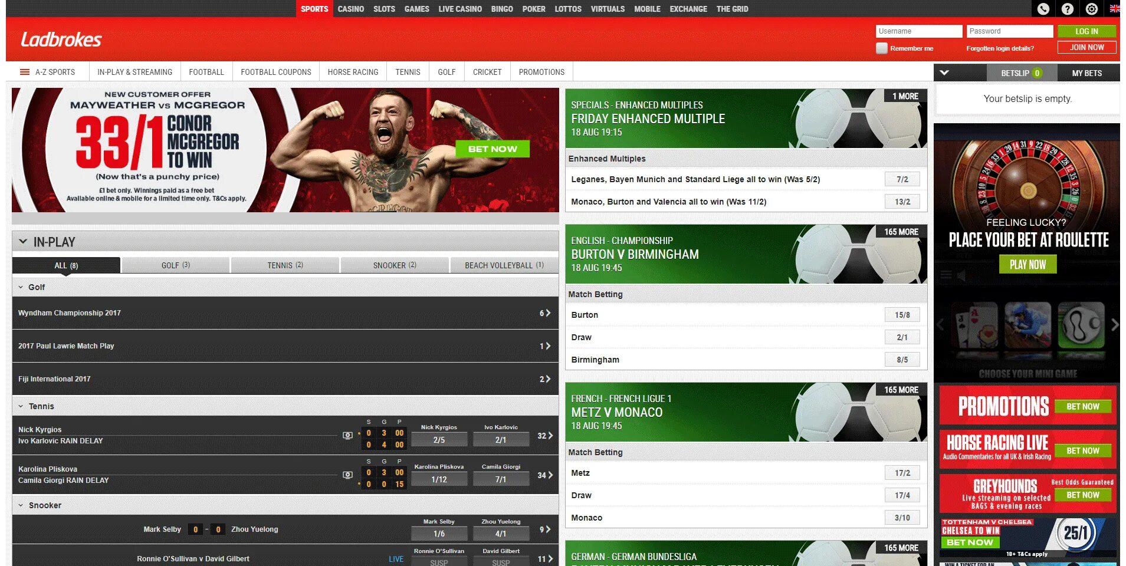Click the previous arrow in mini game carousel

[940, 324]
